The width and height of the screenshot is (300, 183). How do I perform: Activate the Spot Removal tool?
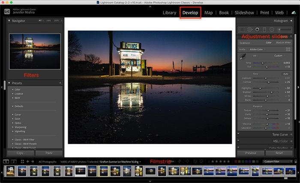[250, 30]
